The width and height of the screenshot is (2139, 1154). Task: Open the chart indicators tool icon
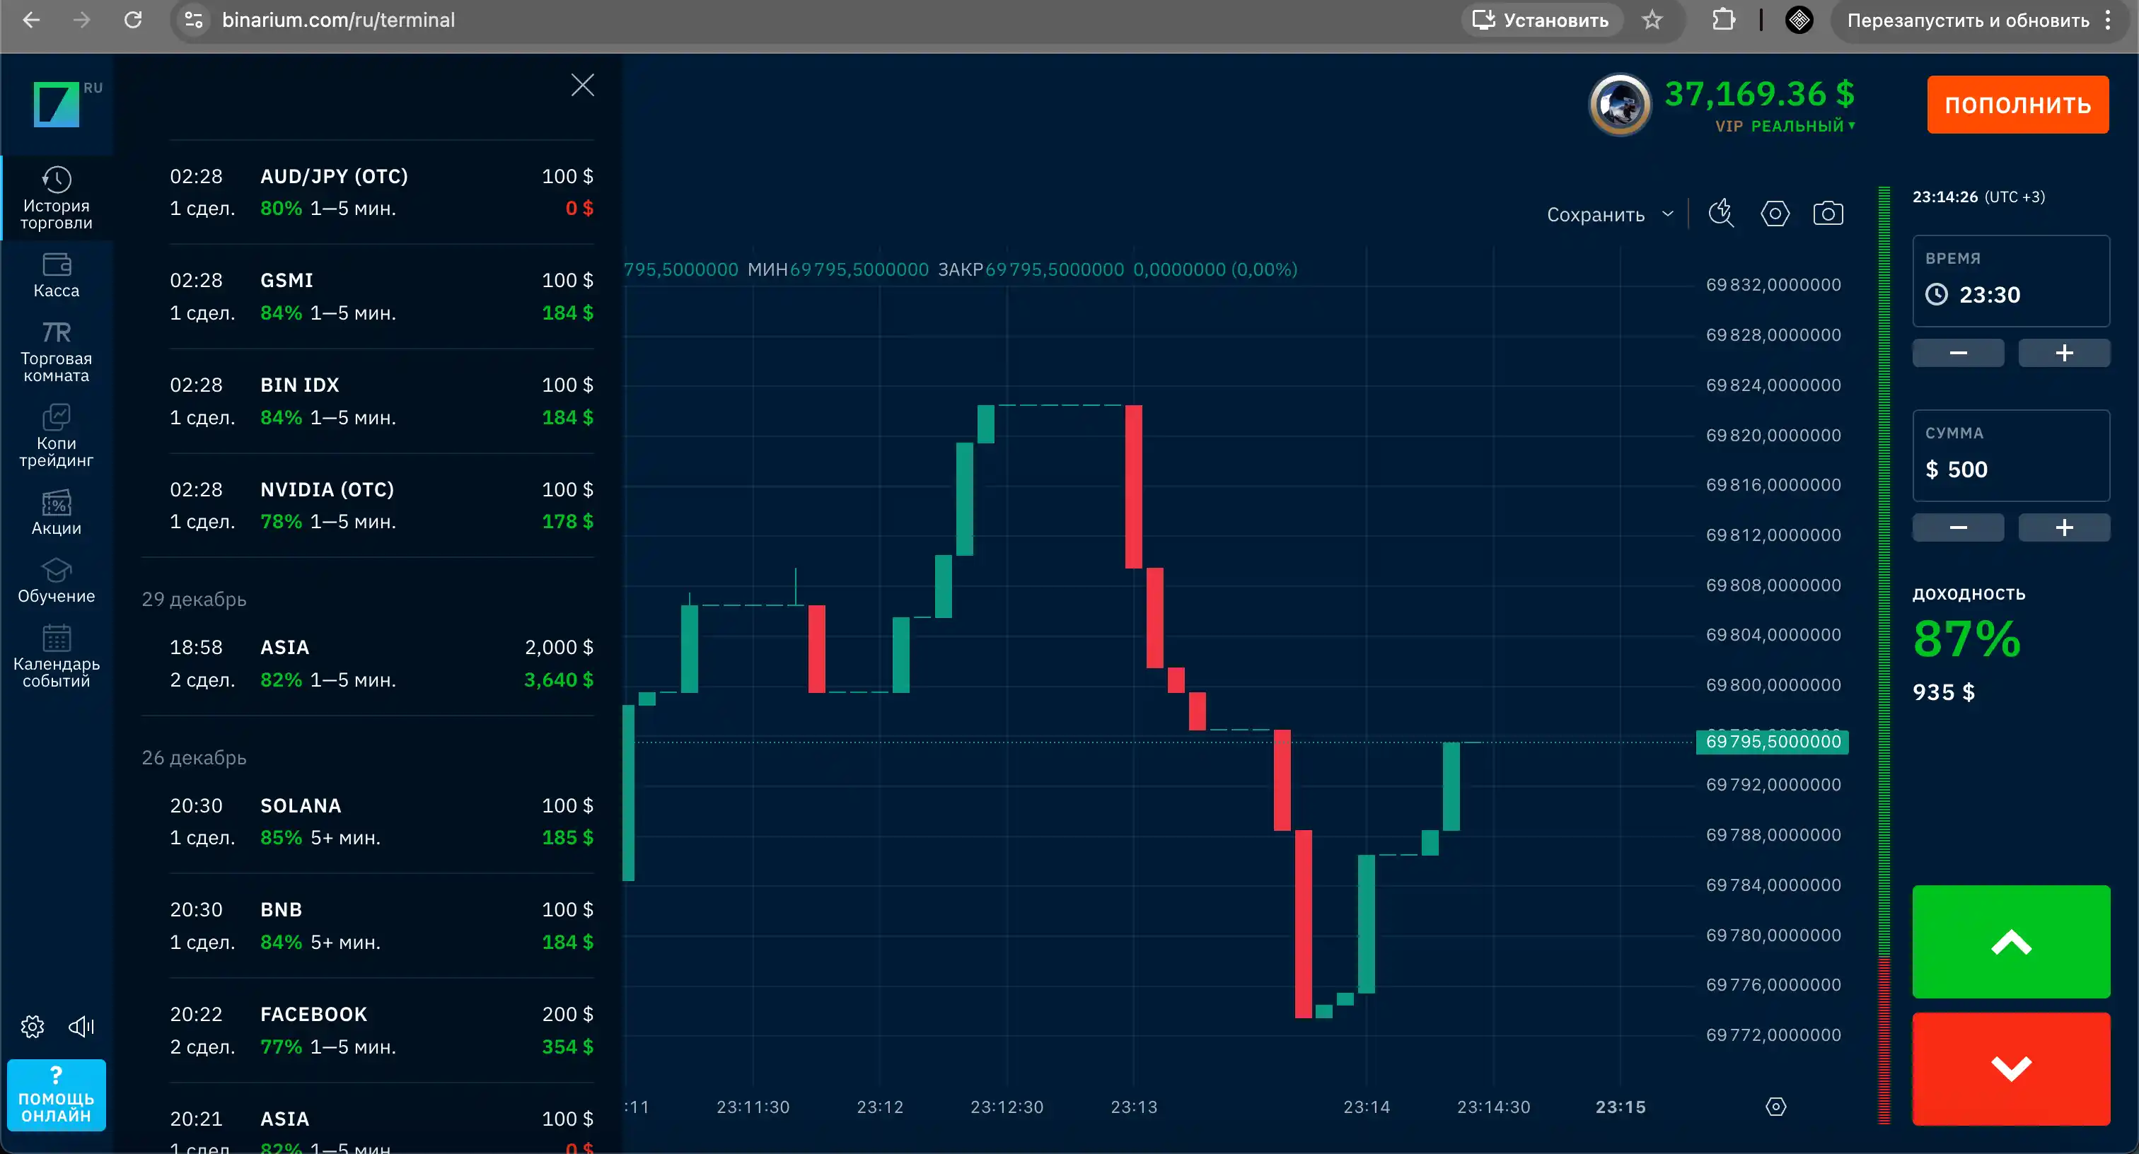tap(1722, 214)
